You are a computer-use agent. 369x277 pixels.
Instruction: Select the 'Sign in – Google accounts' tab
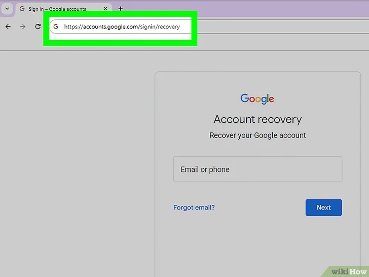click(x=63, y=9)
